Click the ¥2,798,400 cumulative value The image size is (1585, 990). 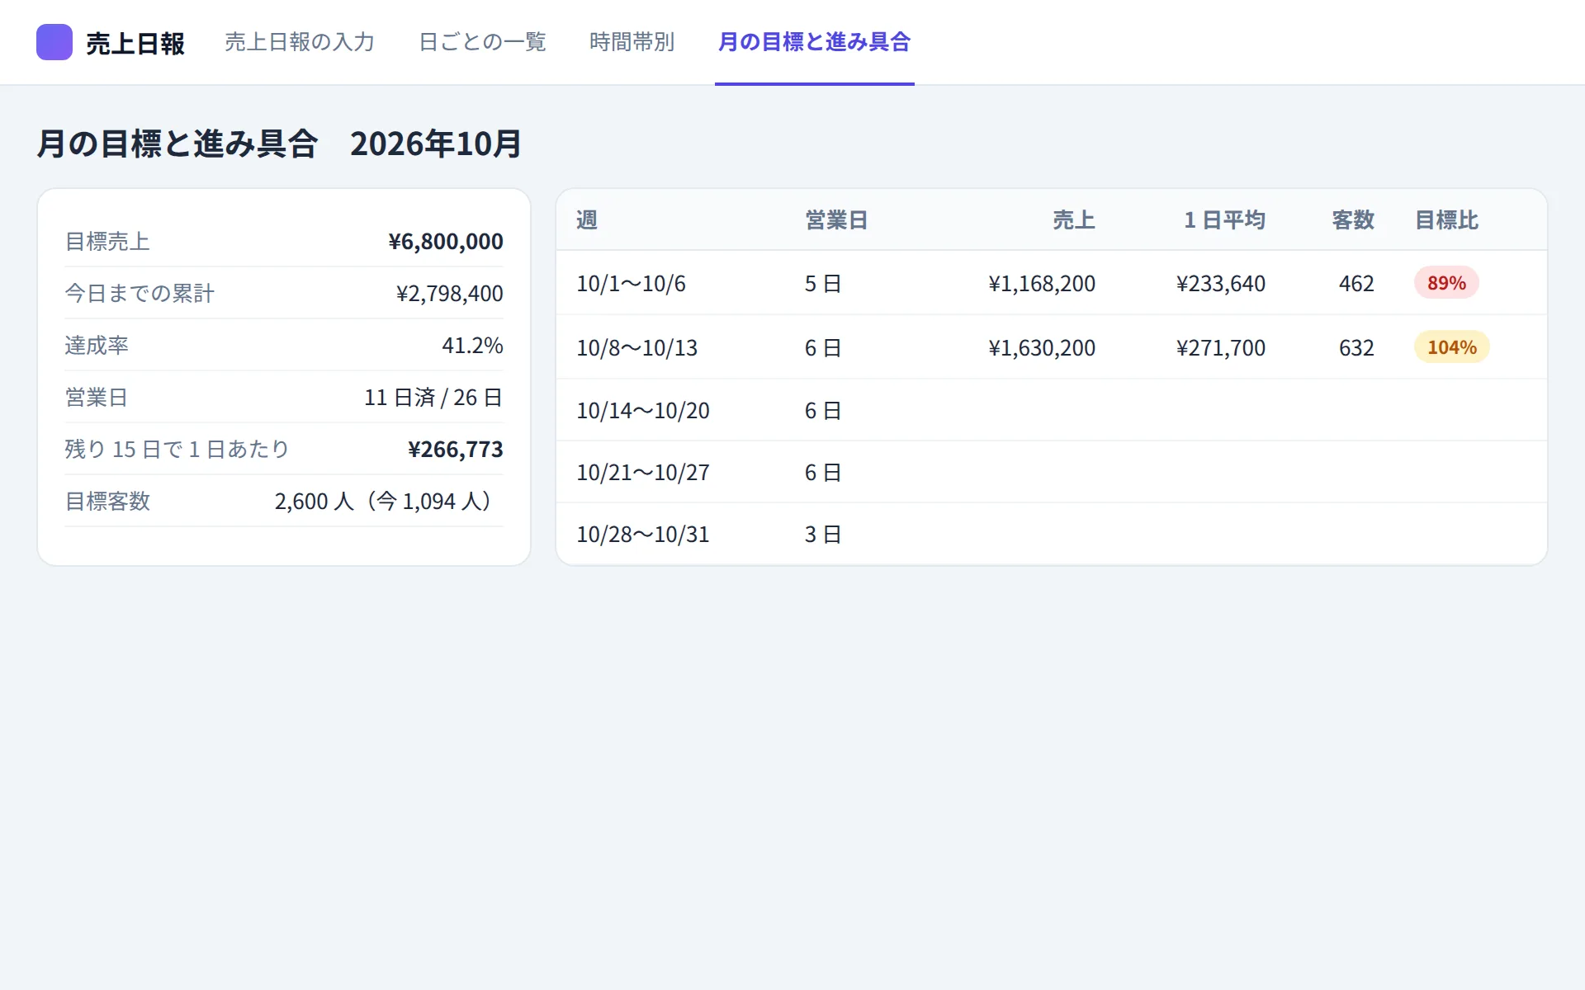[x=449, y=294]
